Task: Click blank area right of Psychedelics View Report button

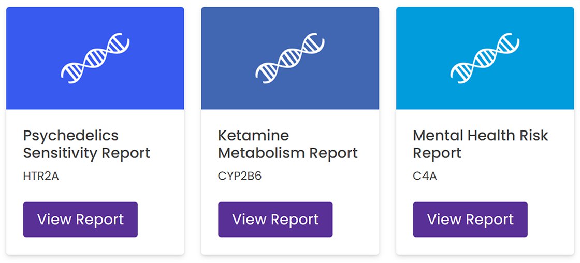Action: coord(161,220)
